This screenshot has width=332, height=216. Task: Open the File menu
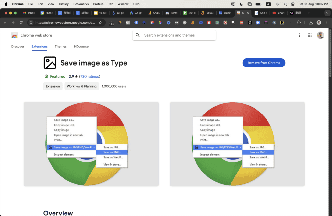point(30,4)
